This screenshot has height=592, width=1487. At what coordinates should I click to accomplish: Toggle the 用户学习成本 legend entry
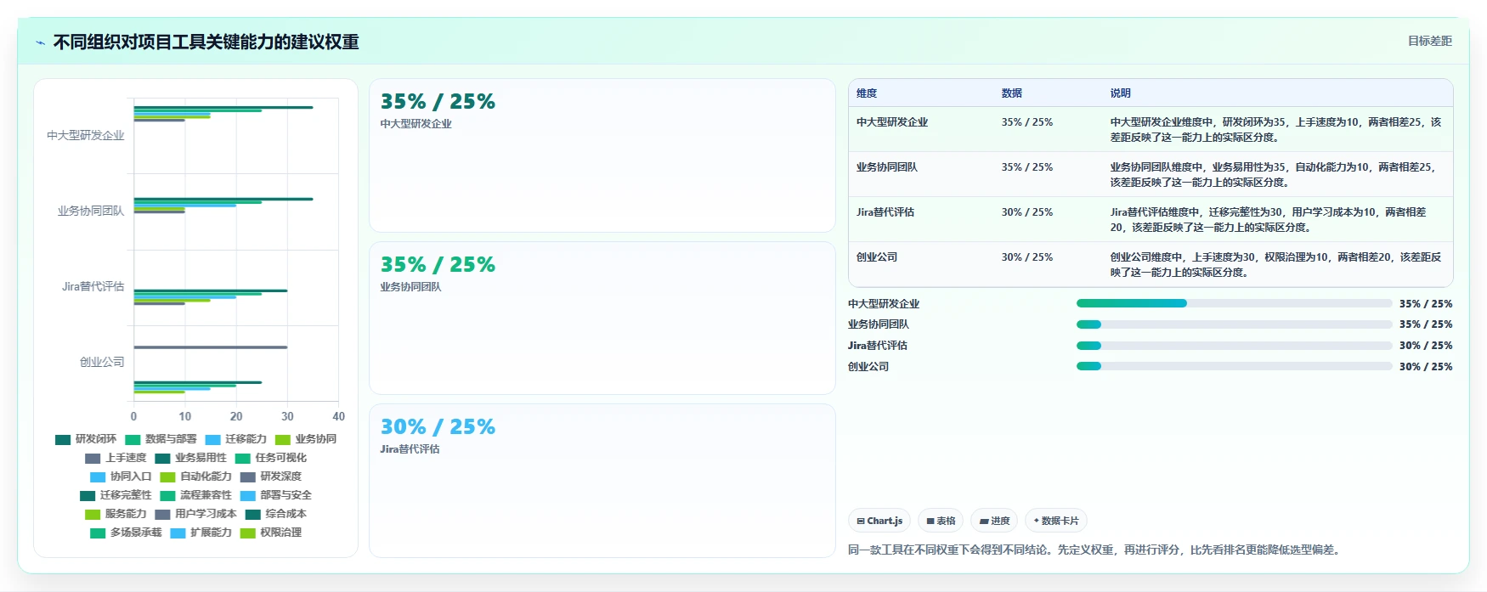[195, 514]
